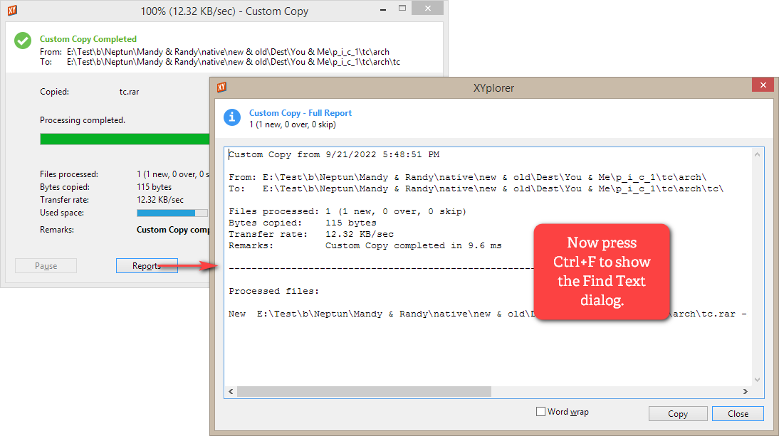Close the XYplorer report dialog with red X
Image resolution: width=779 pixels, height=436 pixels.
[x=763, y=85]
